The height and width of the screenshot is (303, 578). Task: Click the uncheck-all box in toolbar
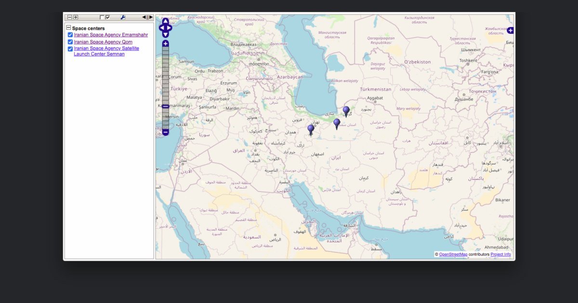point(102,17)
